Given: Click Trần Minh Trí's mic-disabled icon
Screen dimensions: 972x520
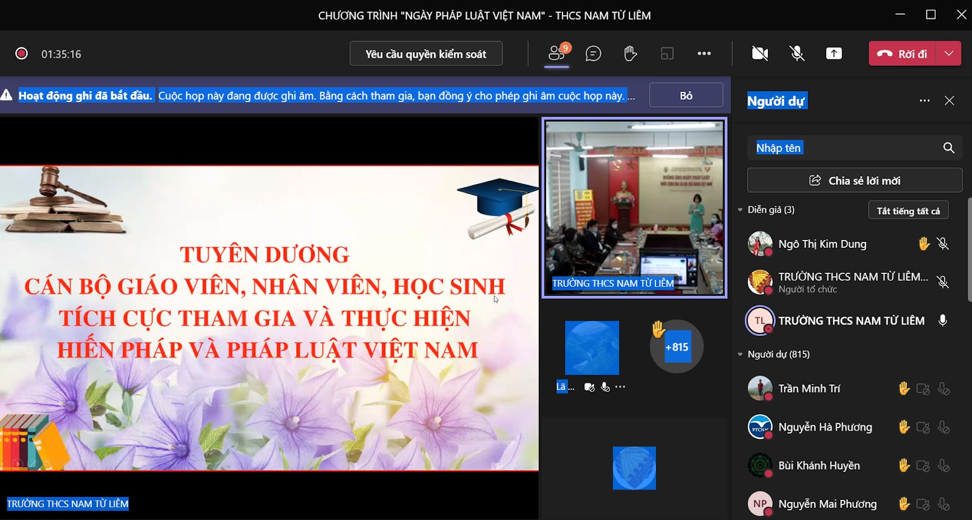Looking at the screenshot, I should (943, 389).
